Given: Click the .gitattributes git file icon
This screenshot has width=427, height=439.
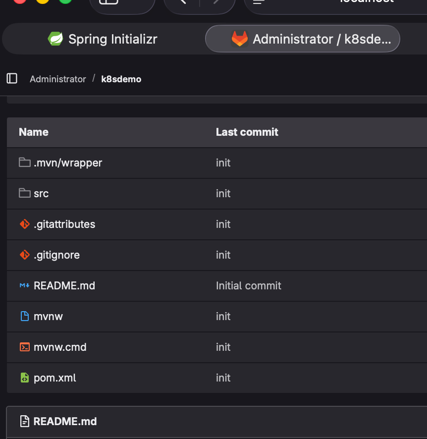Looking at the screenshot, I should tap(25, 224).
